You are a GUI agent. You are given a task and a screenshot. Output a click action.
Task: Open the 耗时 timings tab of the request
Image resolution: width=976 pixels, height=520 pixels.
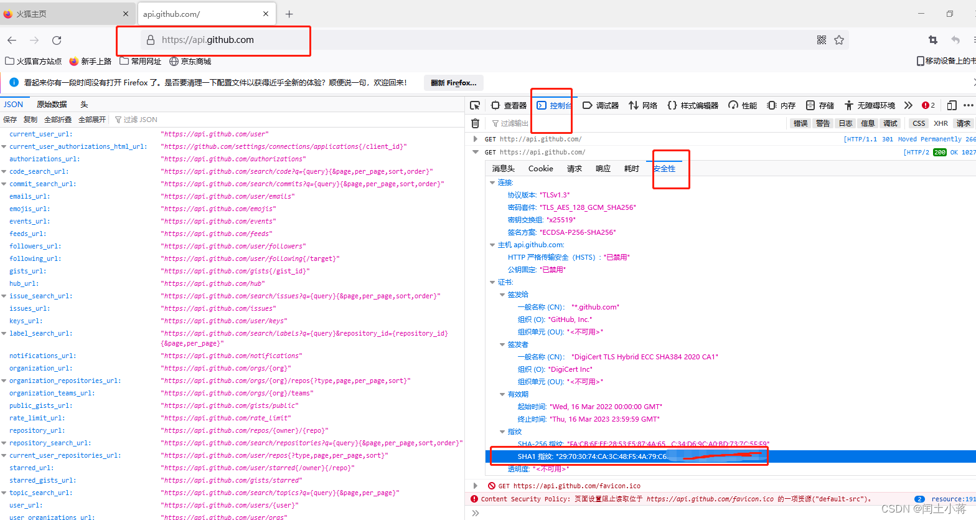[632, 169]
